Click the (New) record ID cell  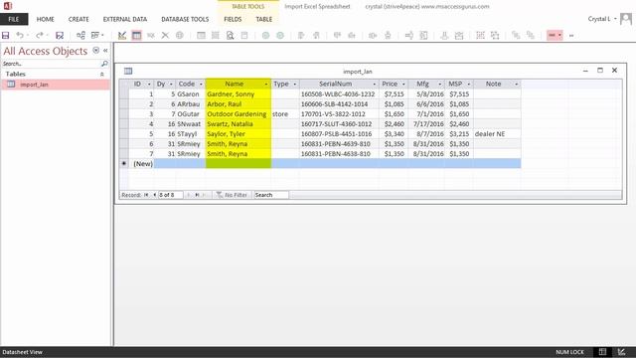pos(141,163)
